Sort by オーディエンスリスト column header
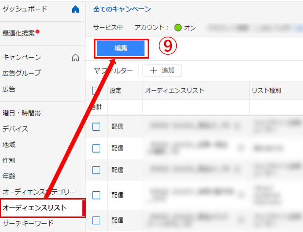 (x=175, y=90)
